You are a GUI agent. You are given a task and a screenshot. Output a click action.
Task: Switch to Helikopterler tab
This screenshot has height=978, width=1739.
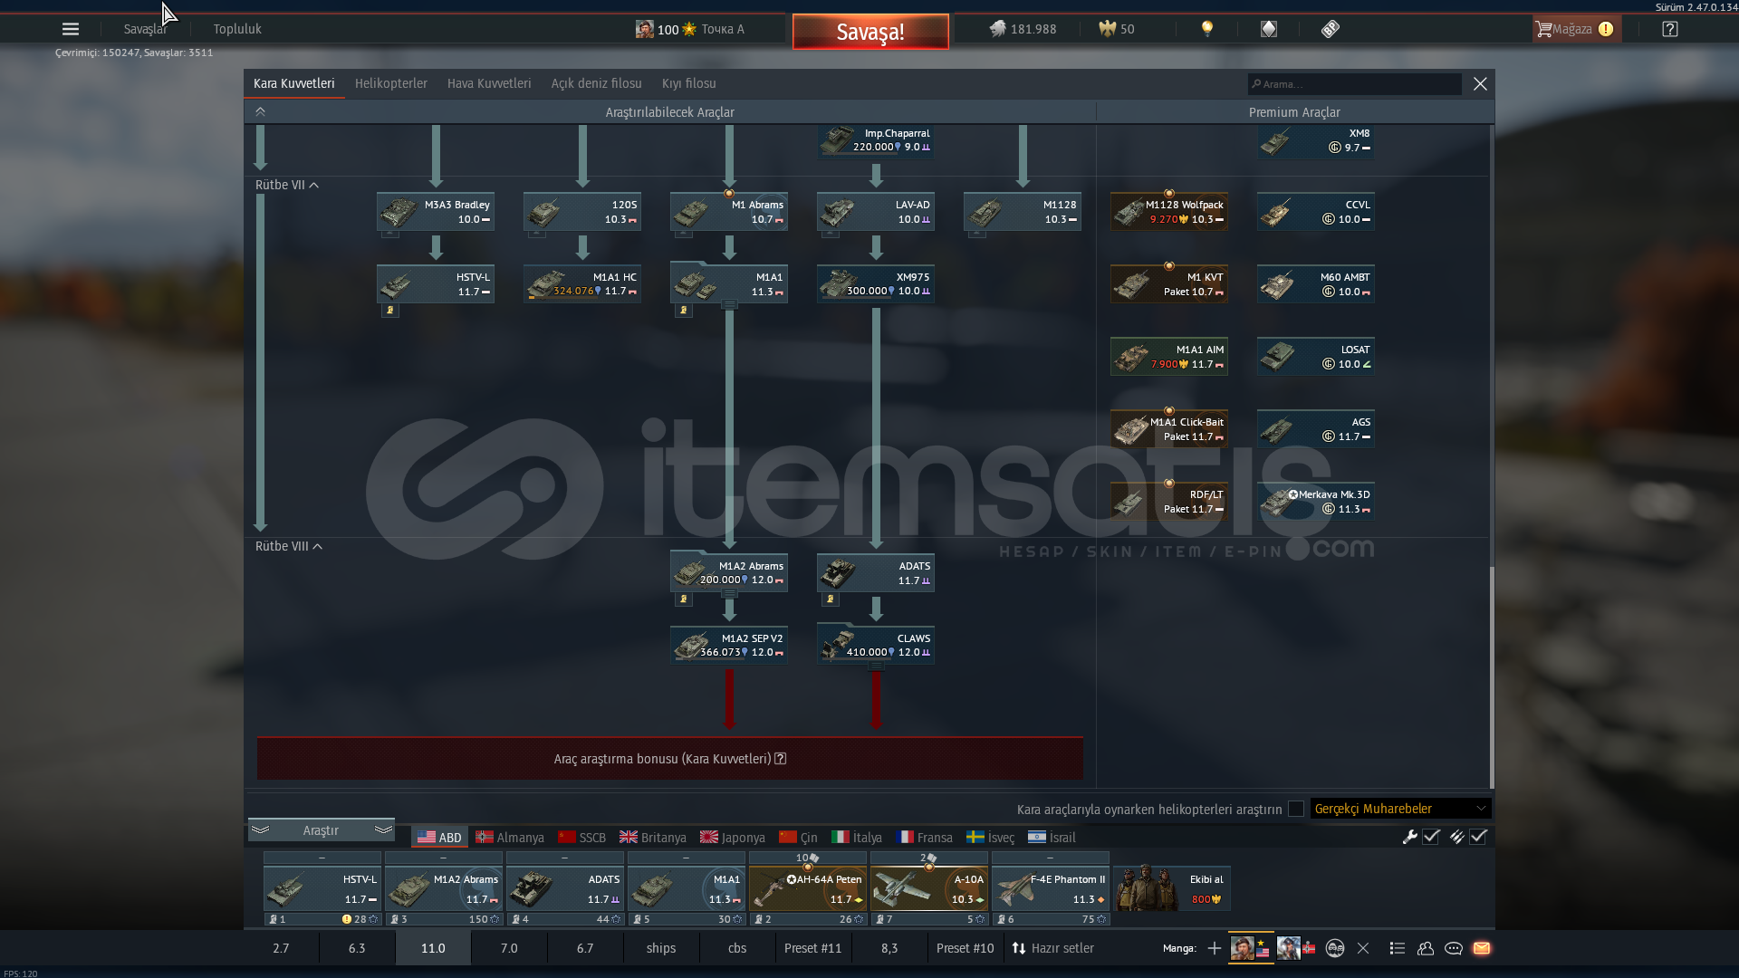390,83
